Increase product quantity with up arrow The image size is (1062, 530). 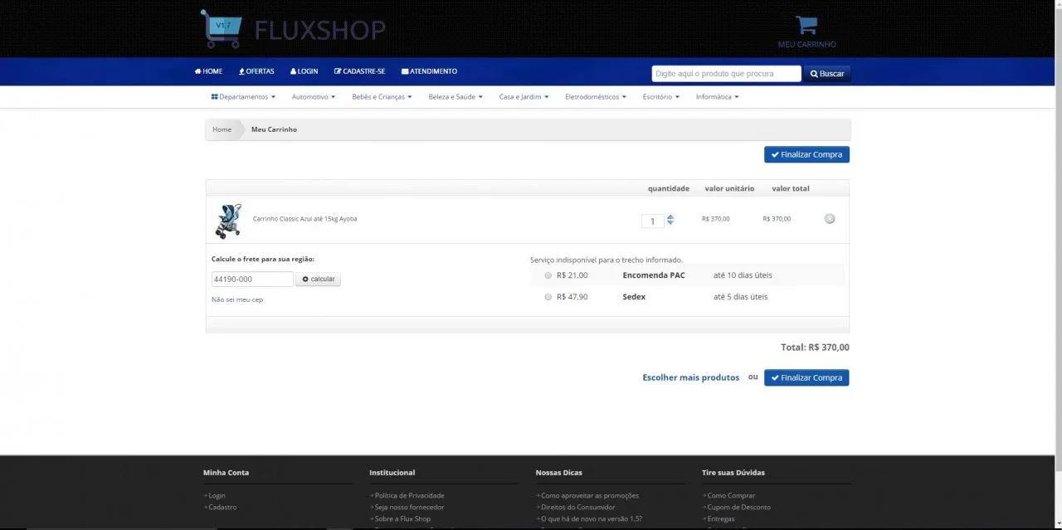point(670,217)
